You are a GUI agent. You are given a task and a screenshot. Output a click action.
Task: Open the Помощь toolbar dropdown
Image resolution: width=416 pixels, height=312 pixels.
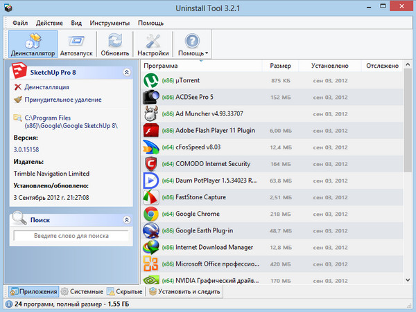click(x=193, y=44)
